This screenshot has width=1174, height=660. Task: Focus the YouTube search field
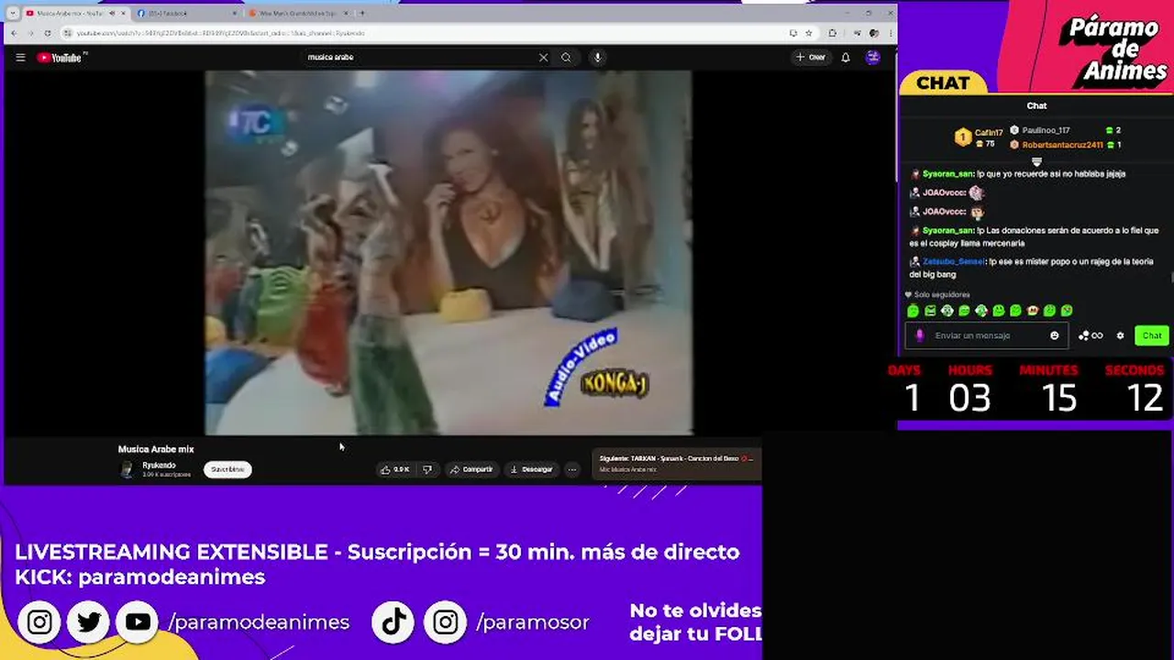pos(420,57)
